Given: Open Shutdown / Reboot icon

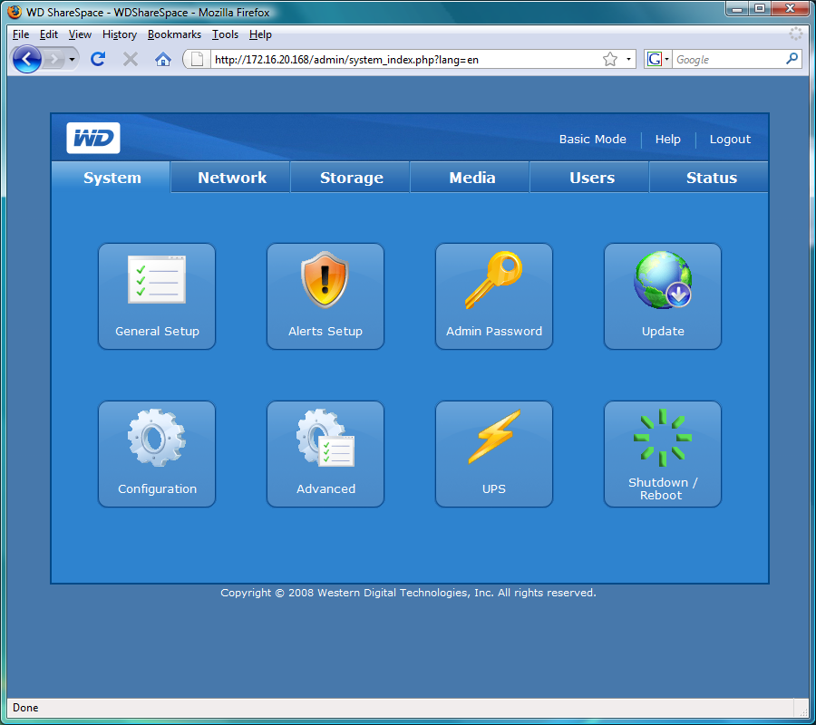Looking at the screenshot, I should pos(663,438).
